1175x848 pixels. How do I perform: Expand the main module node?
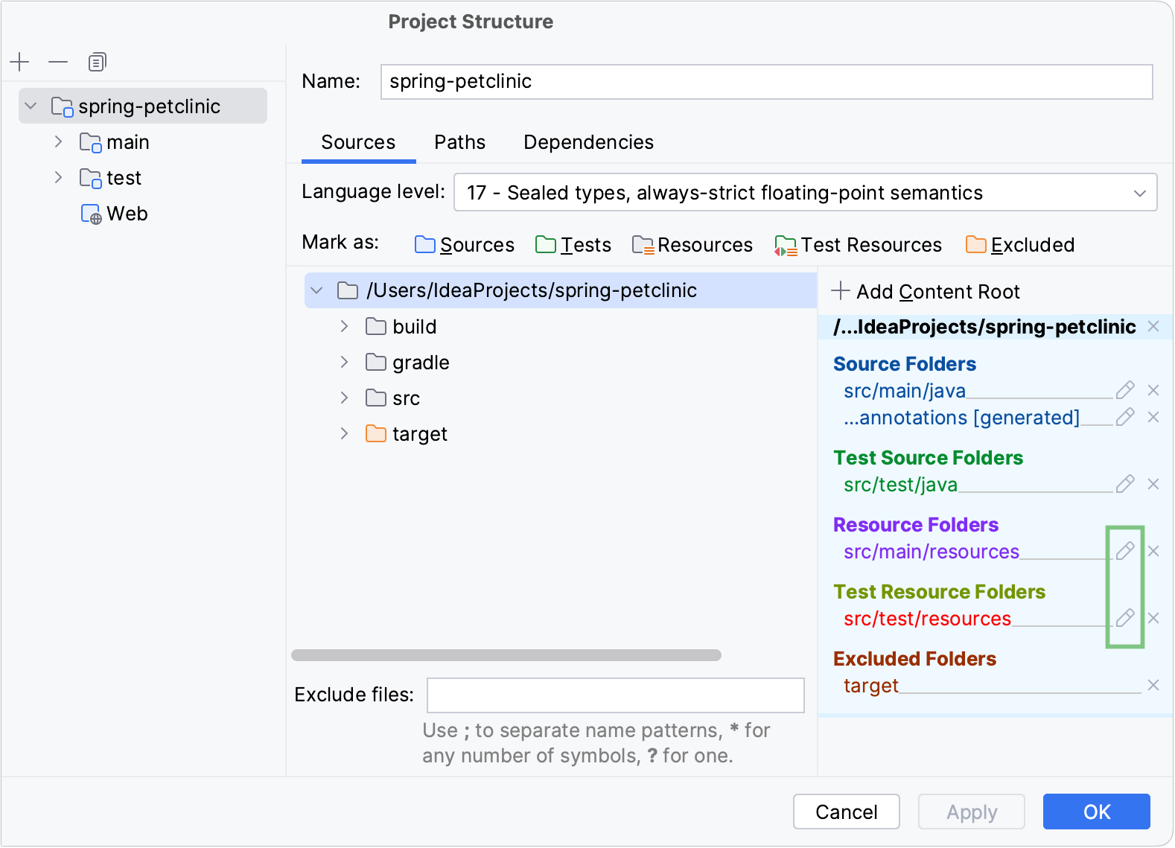(x=58, y=141)
